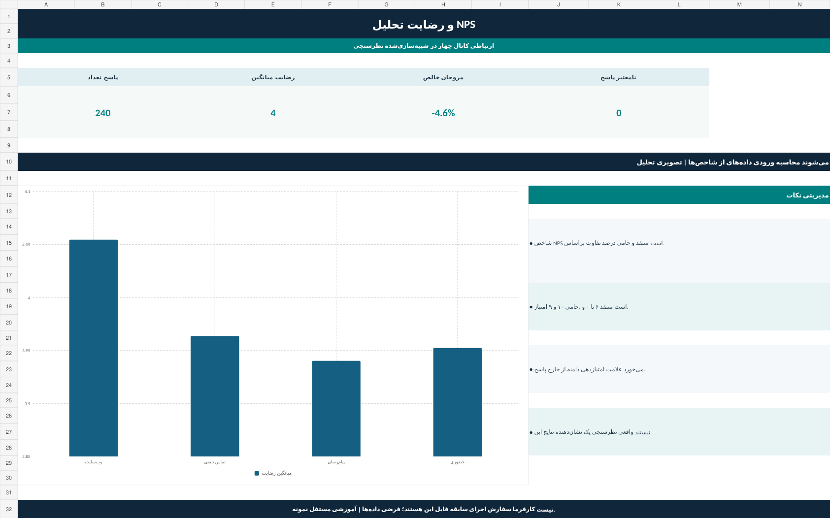This screenshot has height=518, width=830.
Task: Click the teal subtitle row under the title
Action: 424,46
